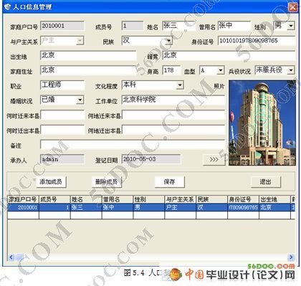Viewport: 301px width, 286px height.
Task: Select table cell 张三 in grid
Action: [86, 207]
